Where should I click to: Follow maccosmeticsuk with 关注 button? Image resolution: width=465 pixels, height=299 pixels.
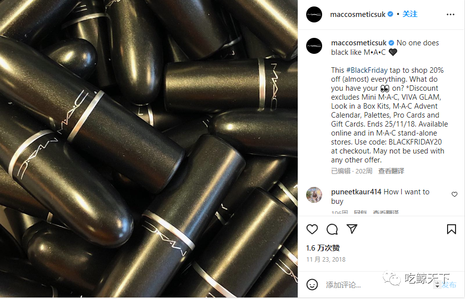410,14
